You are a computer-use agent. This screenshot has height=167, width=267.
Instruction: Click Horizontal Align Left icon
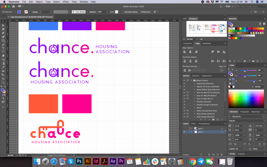click(185, 52)
